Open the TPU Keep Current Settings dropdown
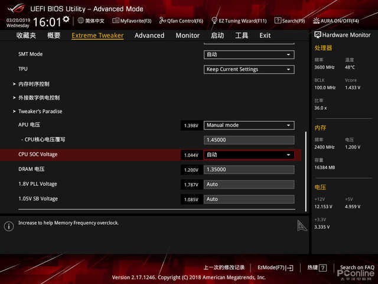Image resolution: width=378 pixels, height=284 pixels. coord(249,69)
